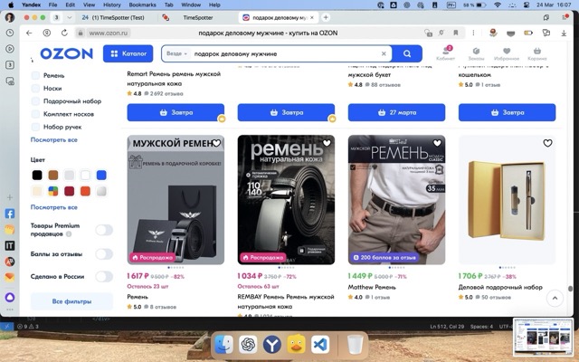Viewport: 579px width, 362px height.
Task: Click the Все фильтры button
Action: (70, 301)
